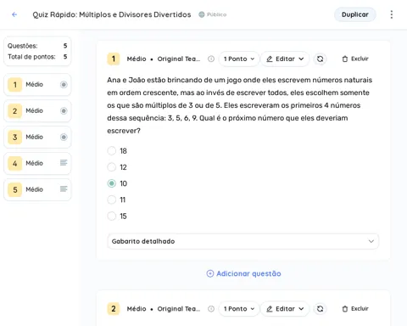407x326 pixels.
Task: Select answer option 11
Action: click(x=112, y=200)
